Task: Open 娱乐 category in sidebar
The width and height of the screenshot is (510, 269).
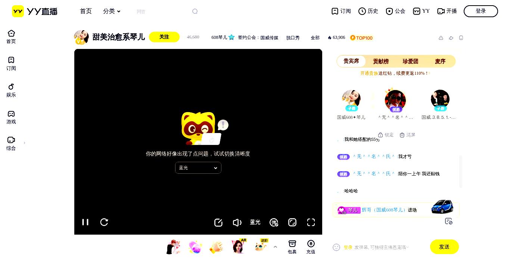Action: [x=11, y=90]
